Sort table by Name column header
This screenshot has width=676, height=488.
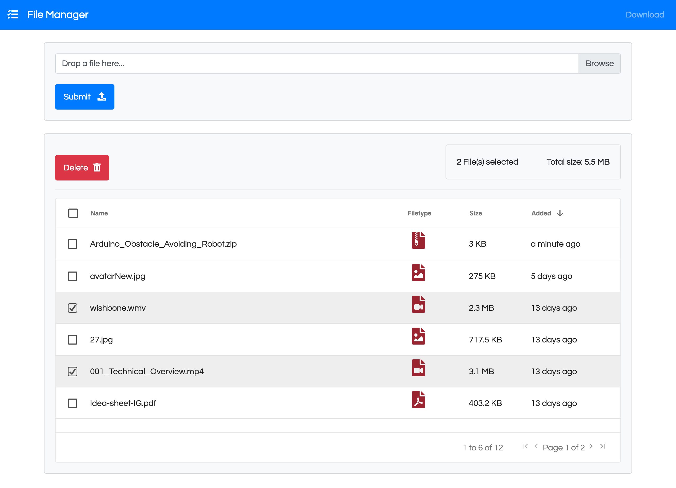pyautogui.click(x=99, y=213)
